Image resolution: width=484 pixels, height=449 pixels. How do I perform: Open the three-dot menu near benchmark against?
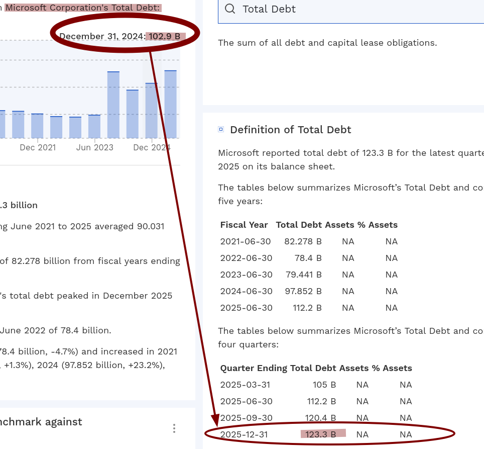tap(174, 428)
